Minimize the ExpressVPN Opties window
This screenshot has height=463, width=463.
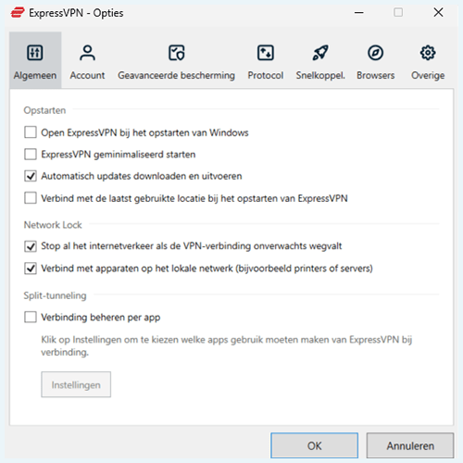pos(359,13)
